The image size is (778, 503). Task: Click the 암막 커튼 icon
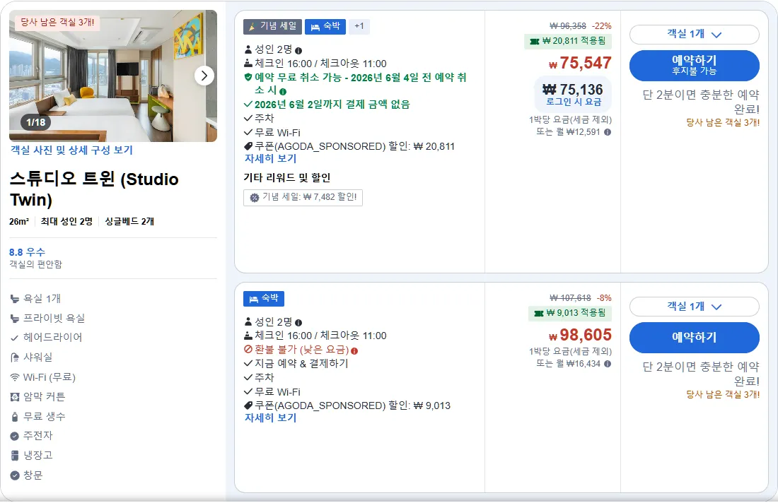(x=15, y=397)
